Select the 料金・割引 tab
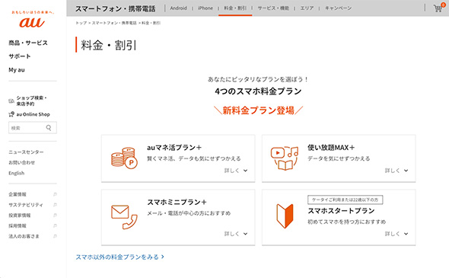 click(x=235, y=8)
